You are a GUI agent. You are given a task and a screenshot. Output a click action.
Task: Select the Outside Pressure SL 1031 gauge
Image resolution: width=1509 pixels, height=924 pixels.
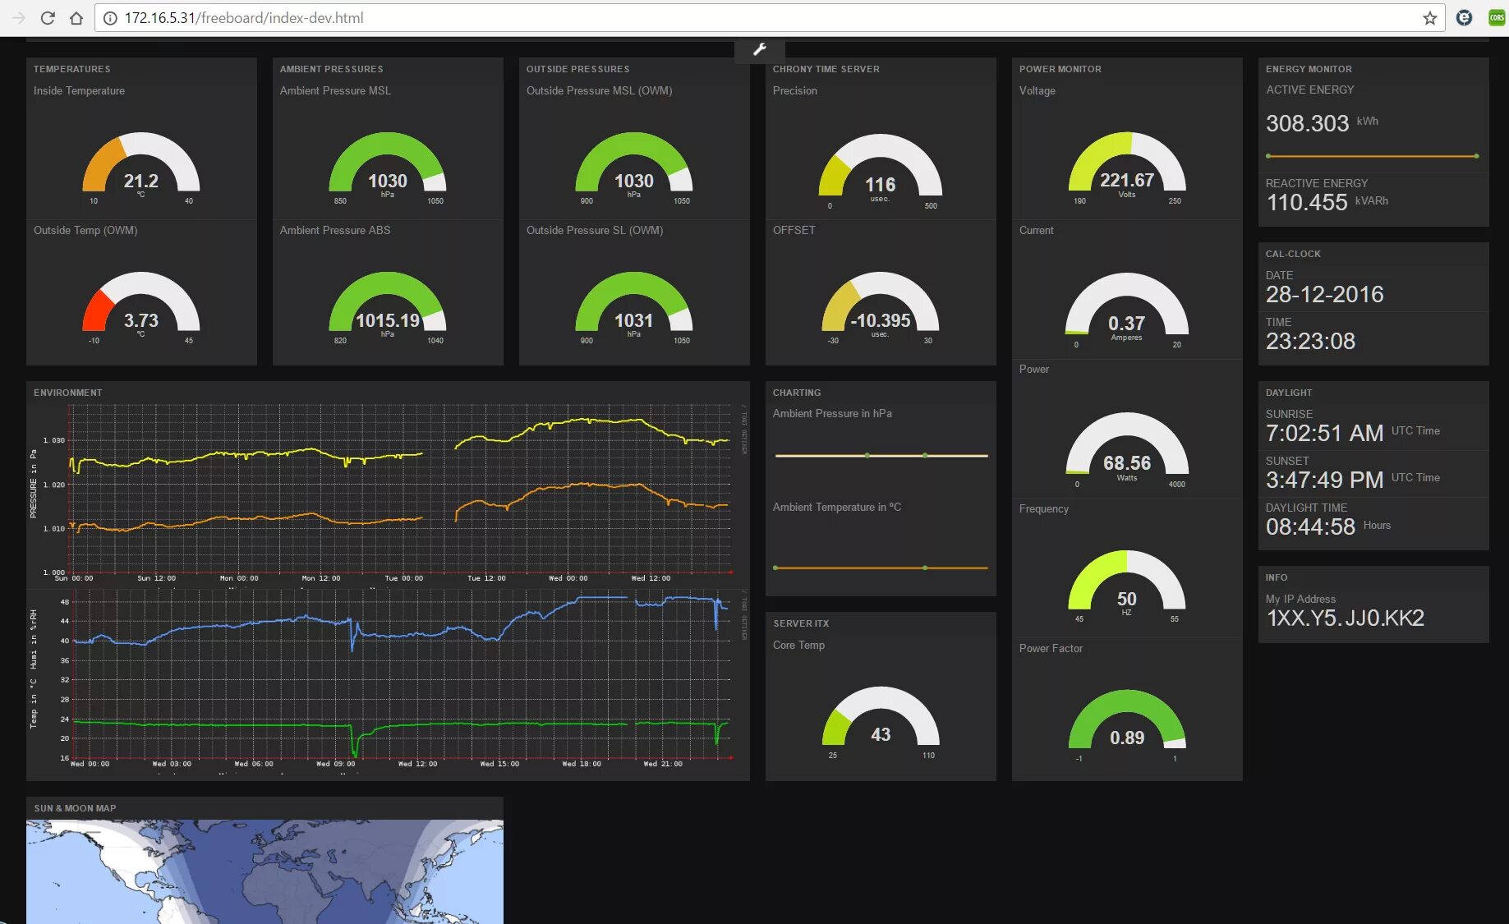coord(634,308)
